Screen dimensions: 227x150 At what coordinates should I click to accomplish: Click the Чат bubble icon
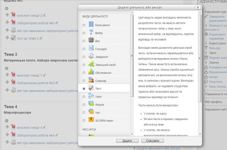pyautogui.click(x=91, y=111)
